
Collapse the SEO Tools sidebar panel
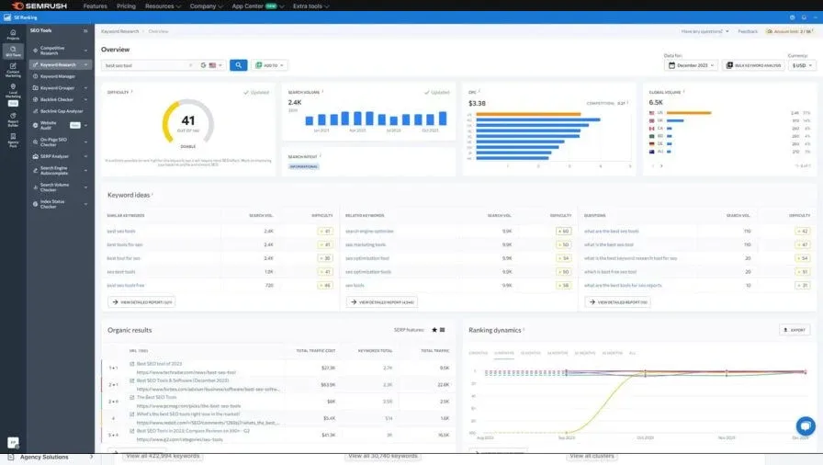[x=85, y=31]
